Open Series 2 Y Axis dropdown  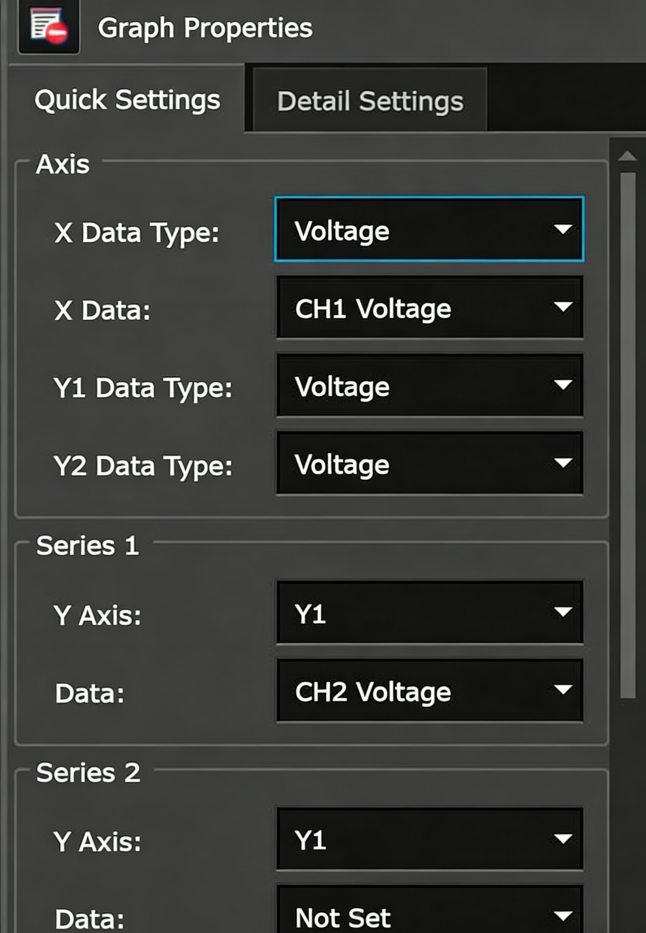coord(429,839)
